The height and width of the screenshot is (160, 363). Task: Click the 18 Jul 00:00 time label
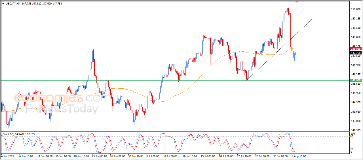(x=226, y=156)
